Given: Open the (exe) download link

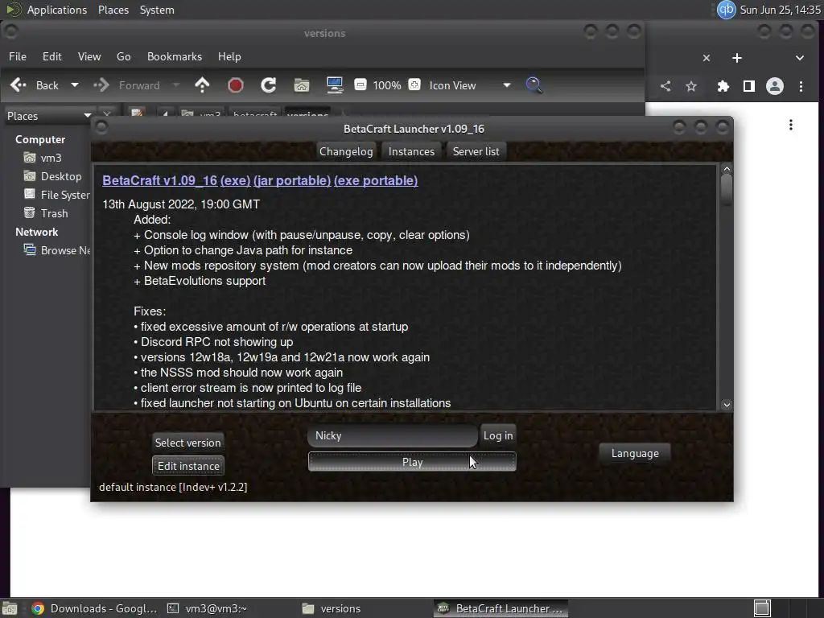Looking at the screenshot, I should (x=236, y=181).
